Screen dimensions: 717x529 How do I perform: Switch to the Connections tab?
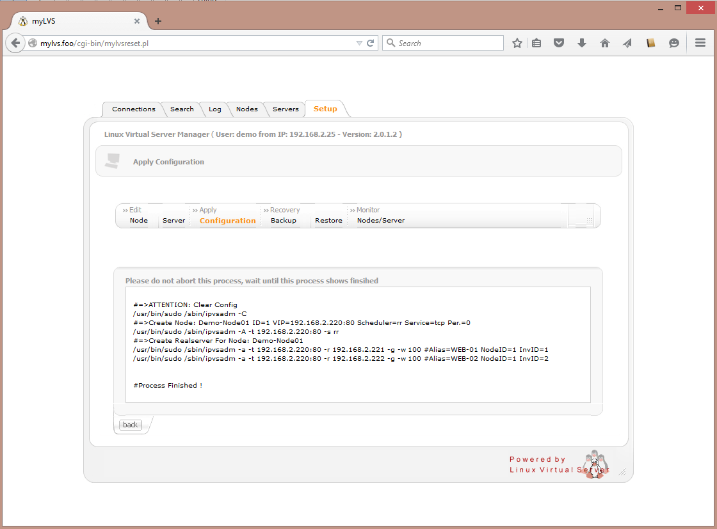(133, 109)
